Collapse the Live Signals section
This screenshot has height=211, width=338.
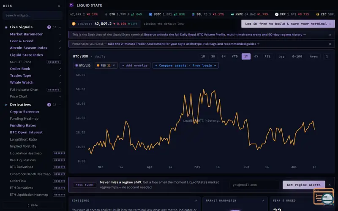click(60, 27)
